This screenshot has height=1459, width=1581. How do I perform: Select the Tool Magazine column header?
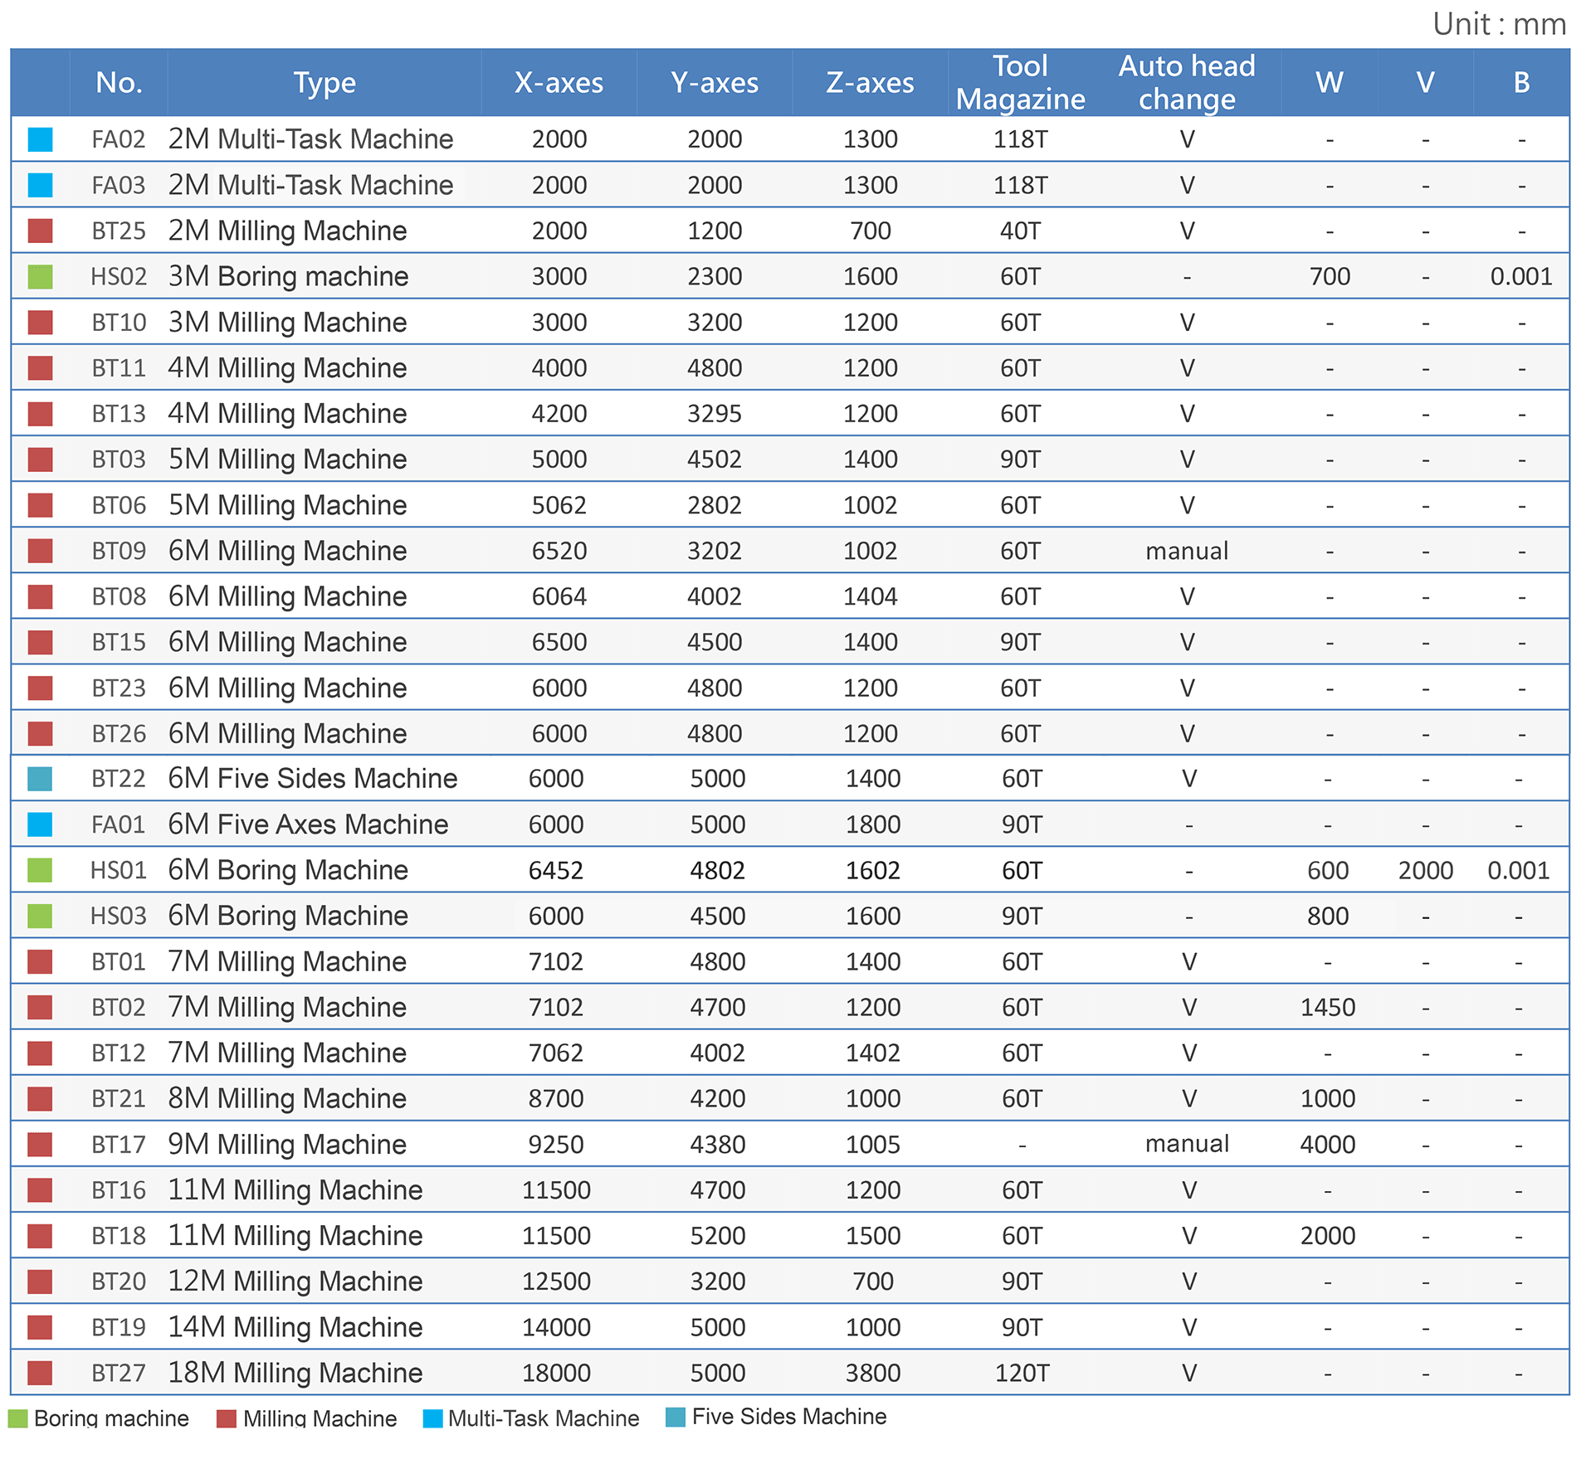(1020, 82)
